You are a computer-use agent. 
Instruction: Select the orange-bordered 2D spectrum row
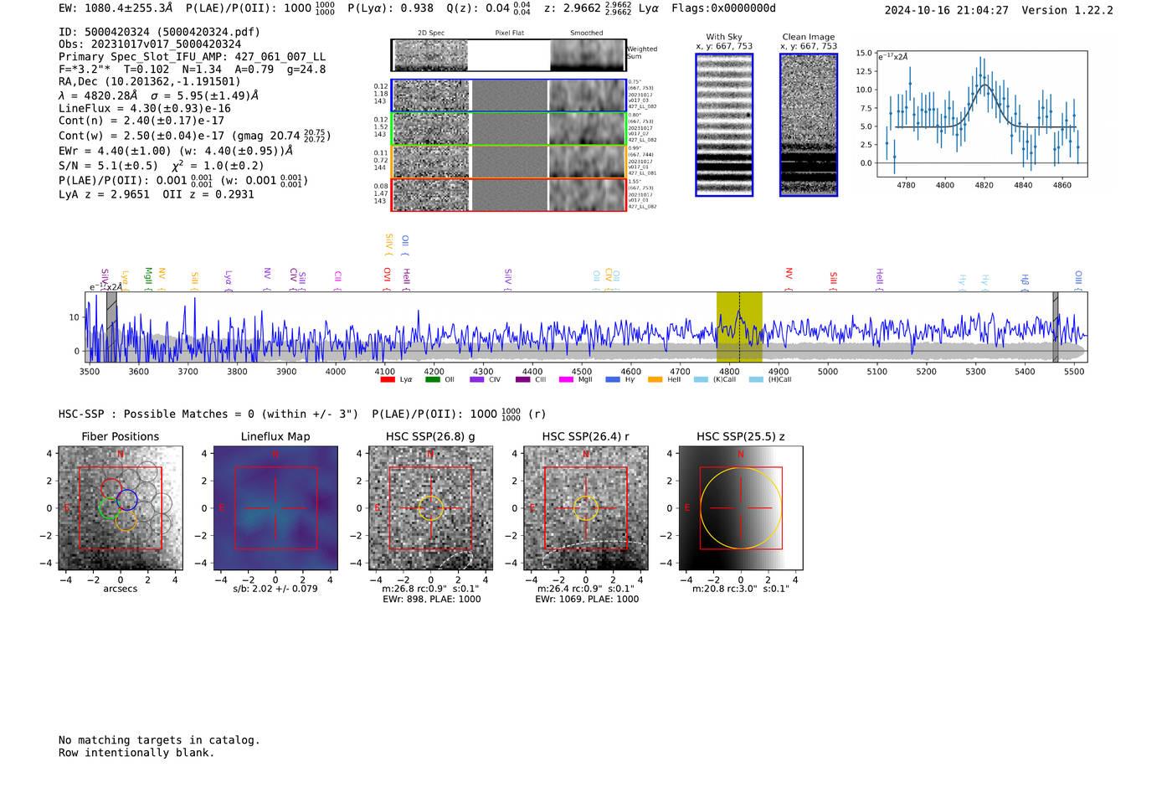pos(509,162)
